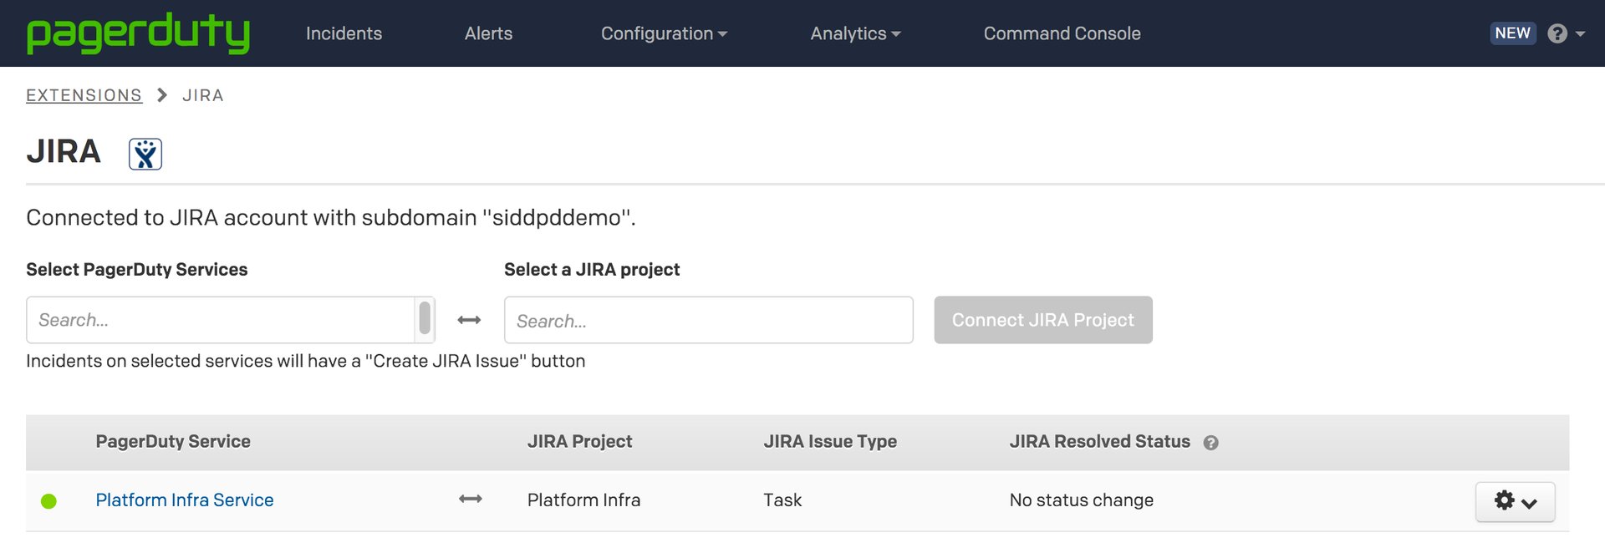Open the Alerts page

click(488, 33)
